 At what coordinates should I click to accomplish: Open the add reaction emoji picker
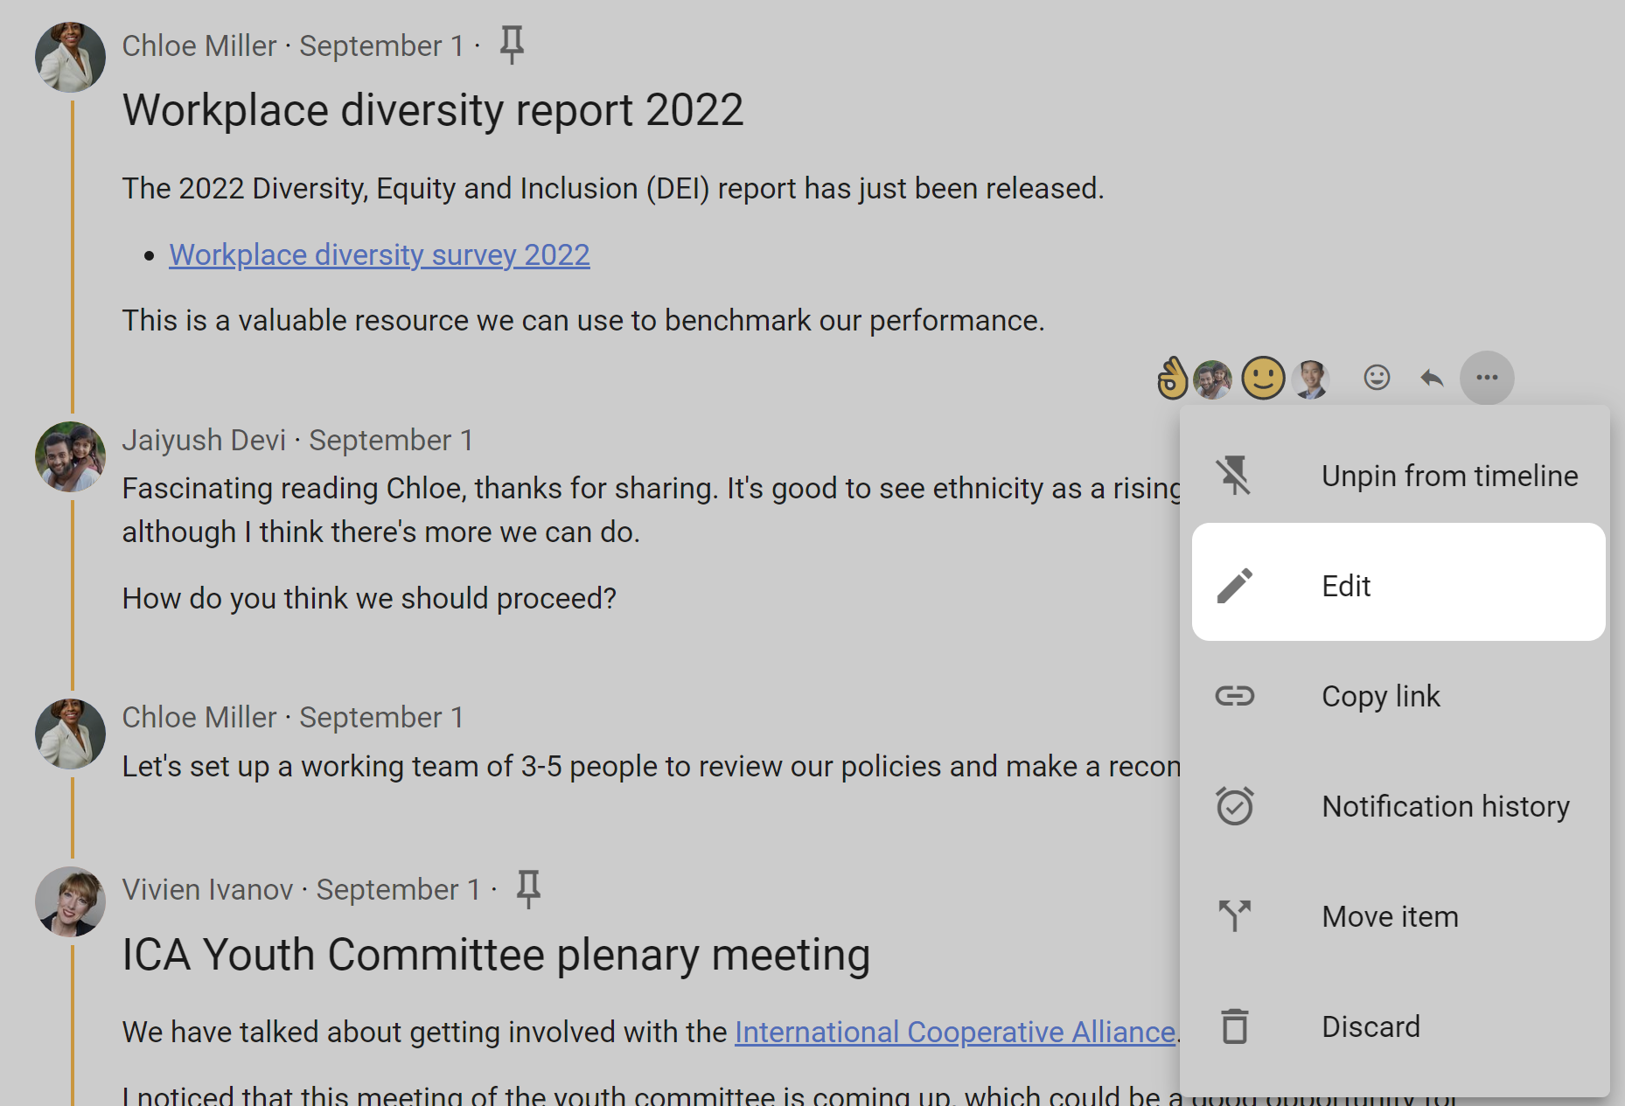1377,378
